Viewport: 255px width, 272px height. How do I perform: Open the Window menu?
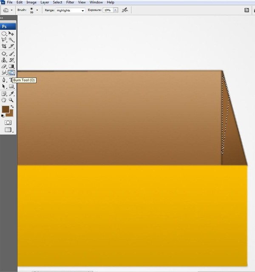tap(96, 2)
